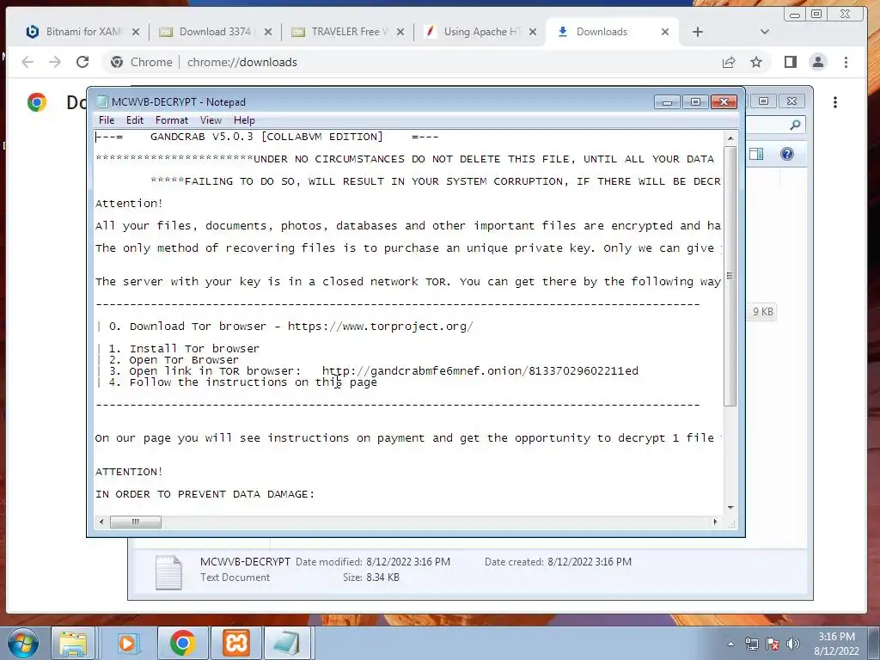
Task: Click MCWVB-DECRYPT name in details pane
Action: [245, 562]
